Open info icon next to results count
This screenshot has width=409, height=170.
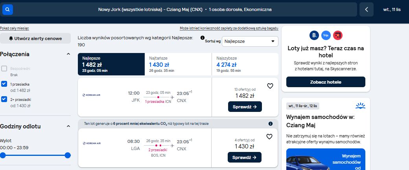click(x=203, y=38)
